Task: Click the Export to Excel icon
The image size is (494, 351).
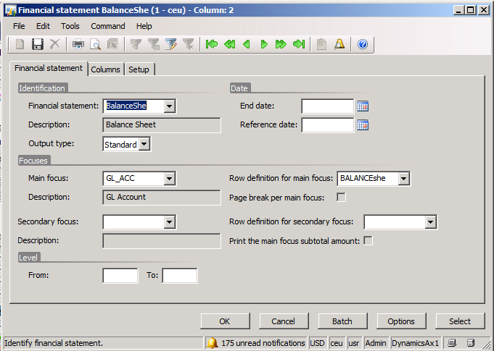Action: (112, 44)
